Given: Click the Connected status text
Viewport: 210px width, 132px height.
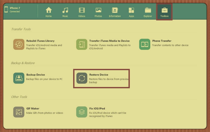Looking at the screenshot, I should [15, 12].
